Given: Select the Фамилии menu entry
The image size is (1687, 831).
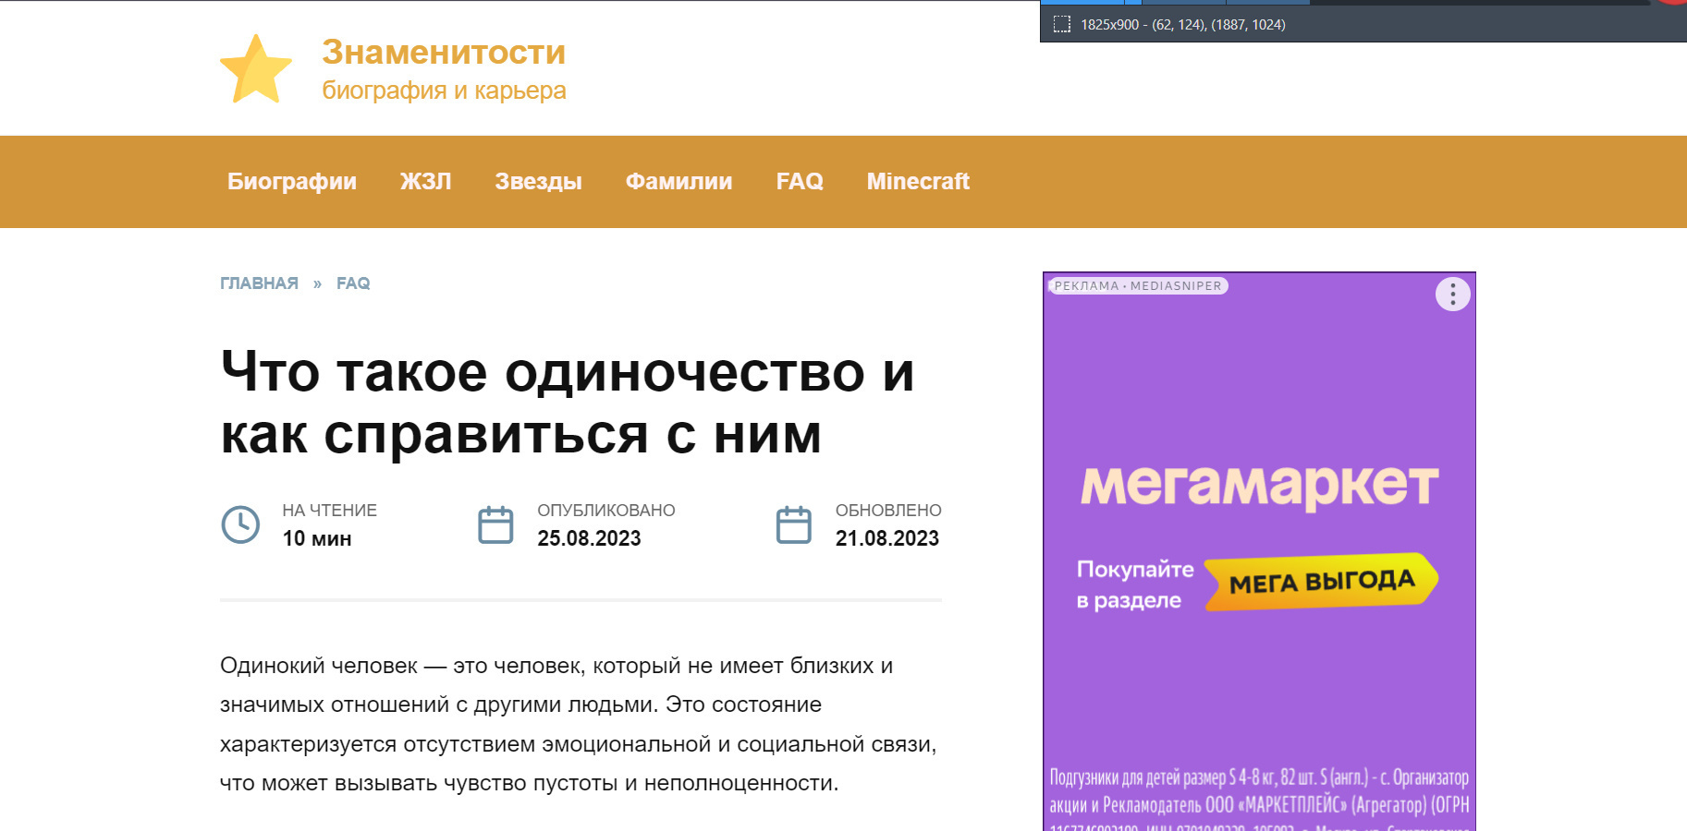Looking at the screenshot, I should pyautogui.click(x=678, y=181).
